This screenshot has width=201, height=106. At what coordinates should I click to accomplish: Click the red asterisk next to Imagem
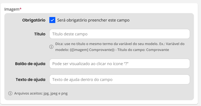coord(20,9)
